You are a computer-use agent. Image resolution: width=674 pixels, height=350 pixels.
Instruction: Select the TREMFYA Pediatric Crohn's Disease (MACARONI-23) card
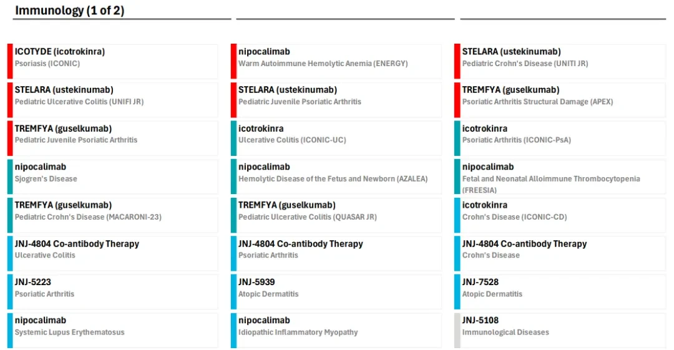point(112,215)
